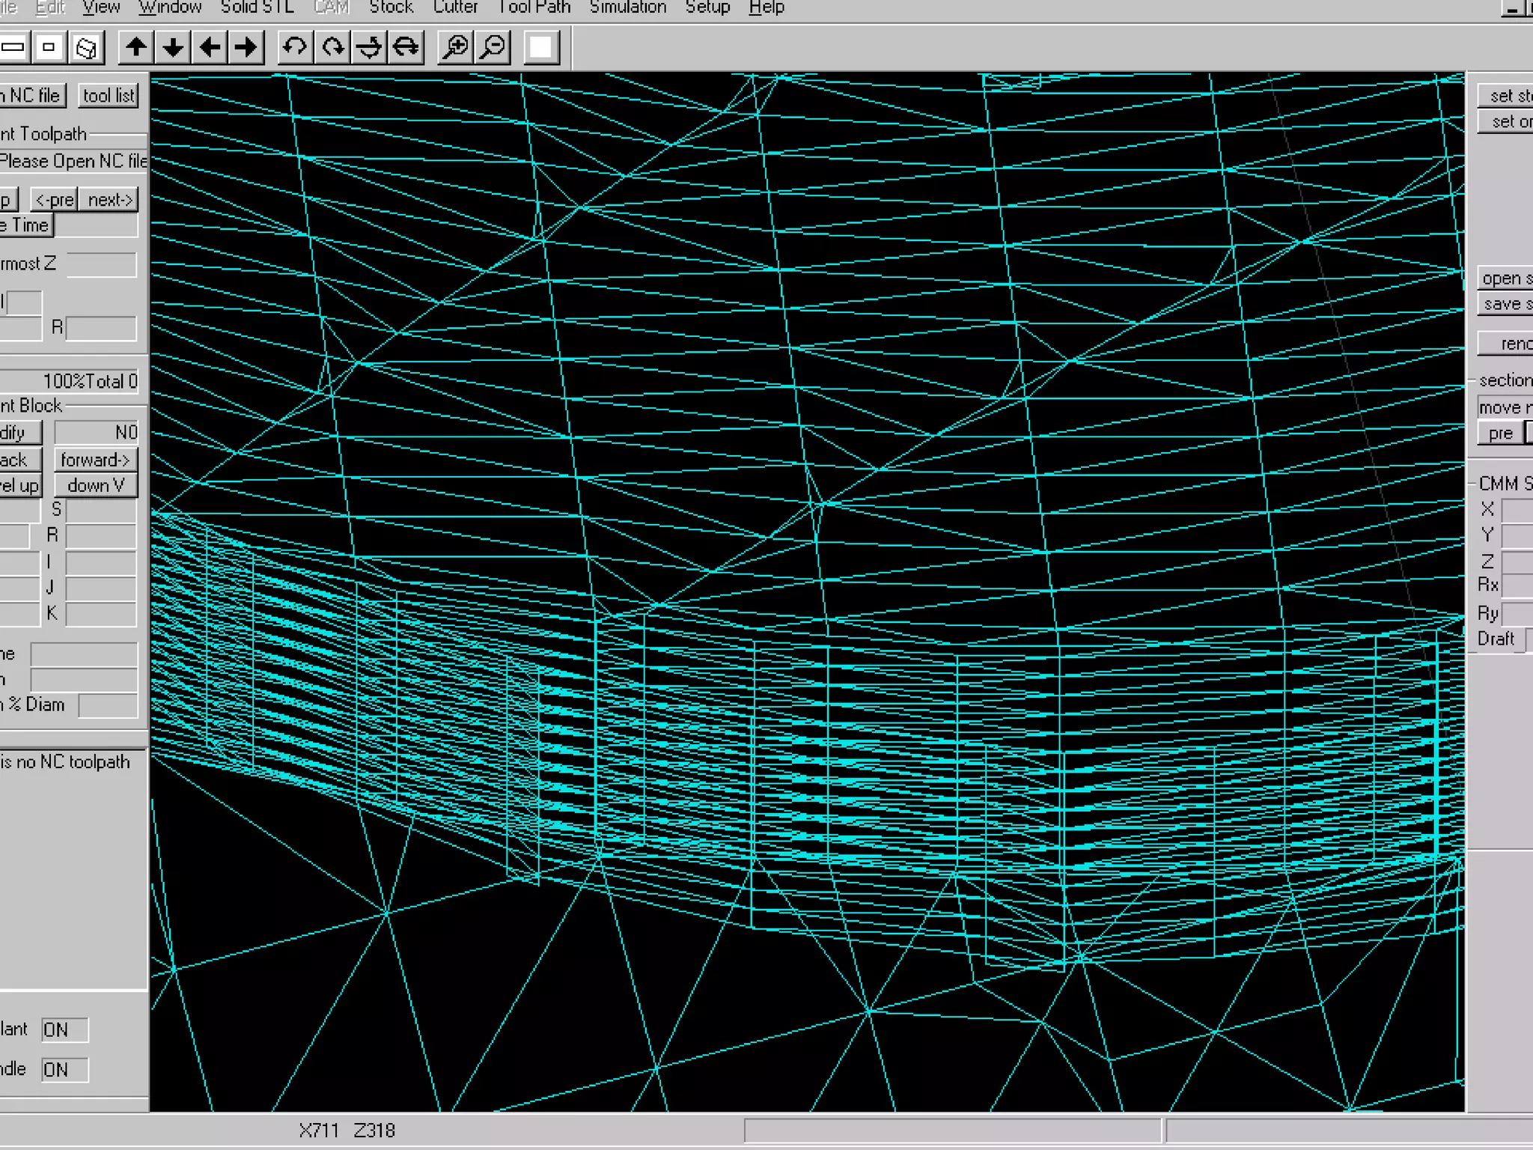Open the Tool Path menu
Screen dimensions: 1533x1150
(x=534, y=7)
